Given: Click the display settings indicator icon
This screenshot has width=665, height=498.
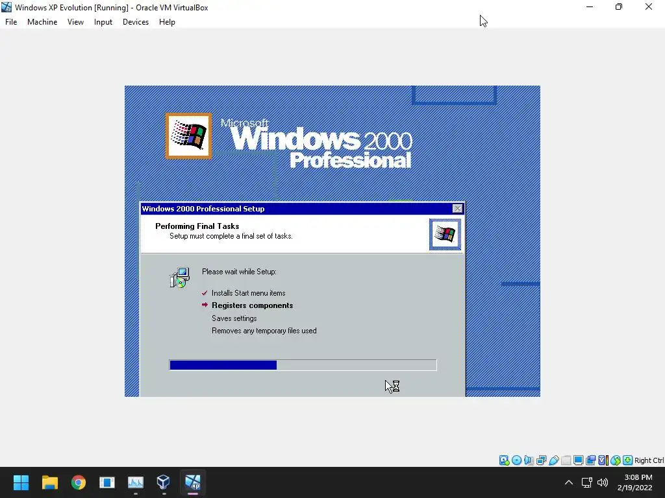Looking at the screenshot, I should point(578,460).
